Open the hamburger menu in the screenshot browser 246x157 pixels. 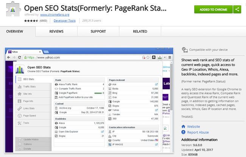pyautogui.click(x=170, y=57)
